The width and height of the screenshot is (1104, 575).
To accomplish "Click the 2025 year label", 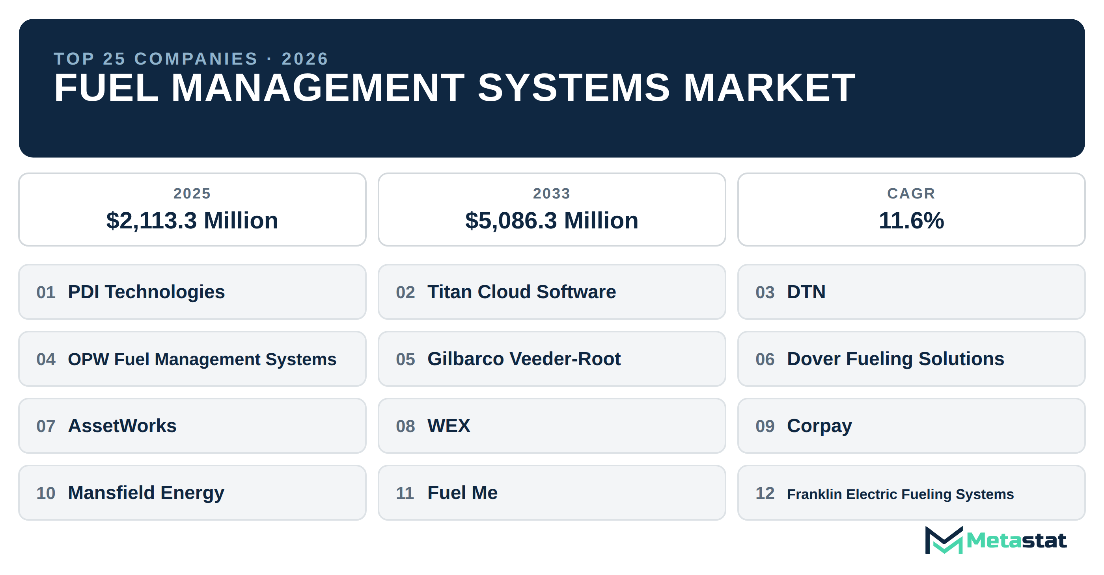I will pyautogui.click(x=192, y=193).
